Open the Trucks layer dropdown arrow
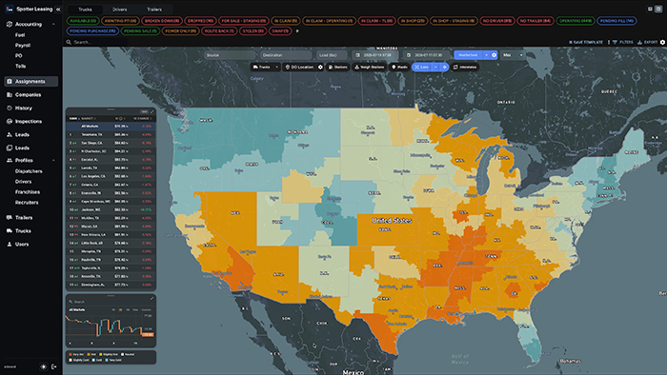667x375 pixels. (276, 68)
